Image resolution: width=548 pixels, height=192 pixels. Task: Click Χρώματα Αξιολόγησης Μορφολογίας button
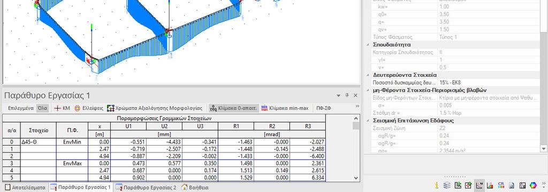[x=155, y=108]
